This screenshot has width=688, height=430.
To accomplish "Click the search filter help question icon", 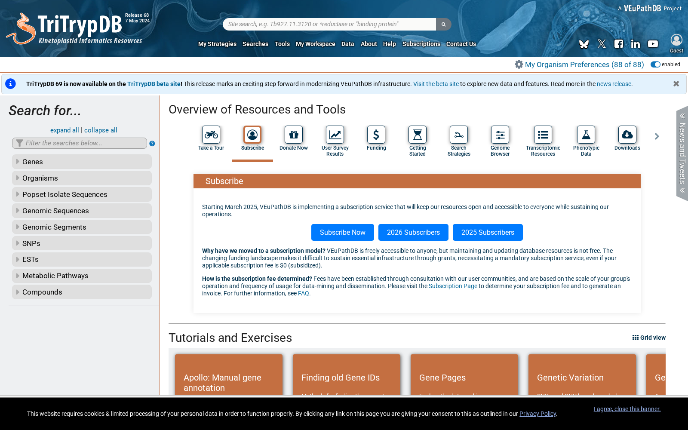I will click(x=152, y=144).
